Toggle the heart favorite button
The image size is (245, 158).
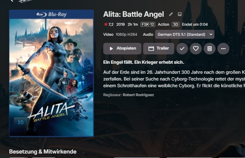click(196, 48)
